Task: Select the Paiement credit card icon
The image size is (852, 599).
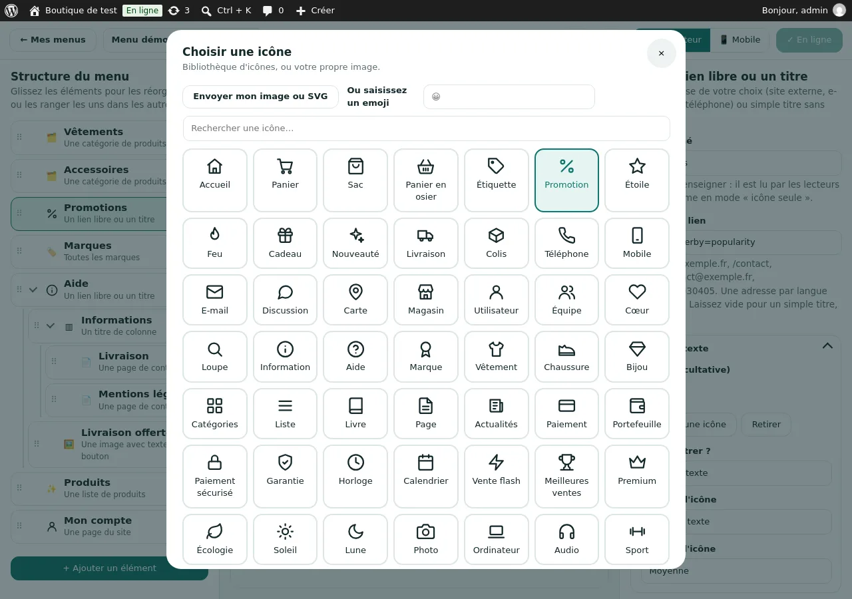Action: (566, 414)
